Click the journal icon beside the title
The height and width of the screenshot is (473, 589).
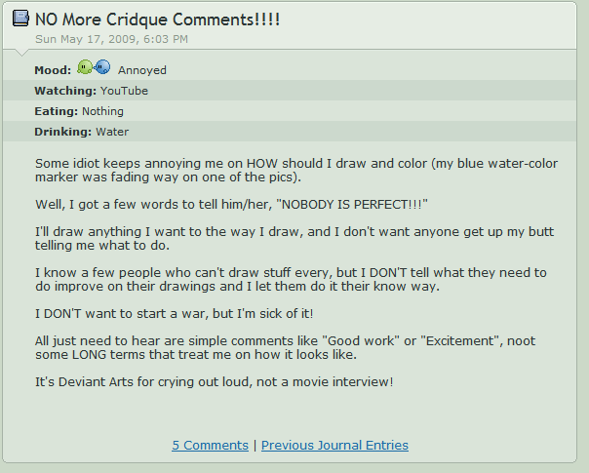[x=20, y=18]
